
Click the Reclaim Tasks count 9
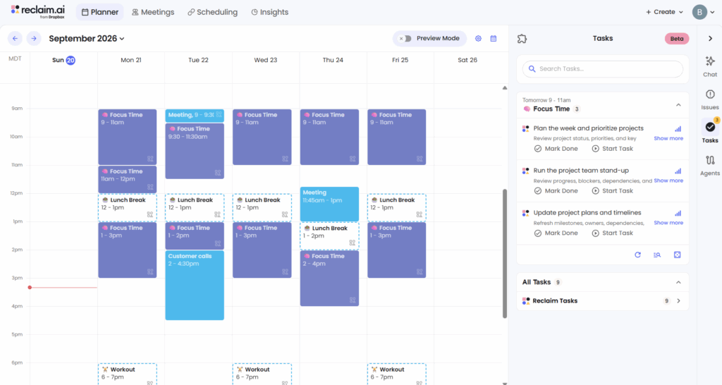tap(666, 301)
